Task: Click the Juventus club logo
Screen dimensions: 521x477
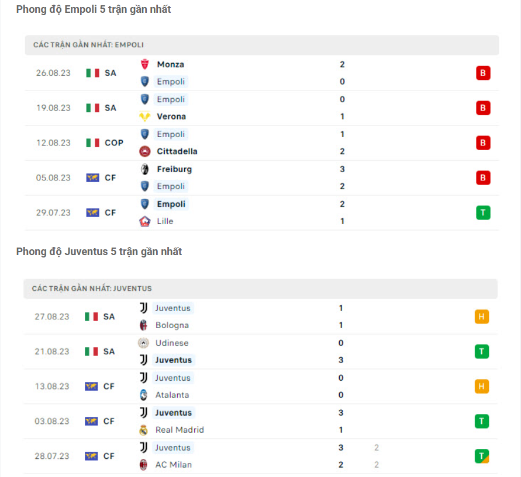Action: [x=144, y=308]
